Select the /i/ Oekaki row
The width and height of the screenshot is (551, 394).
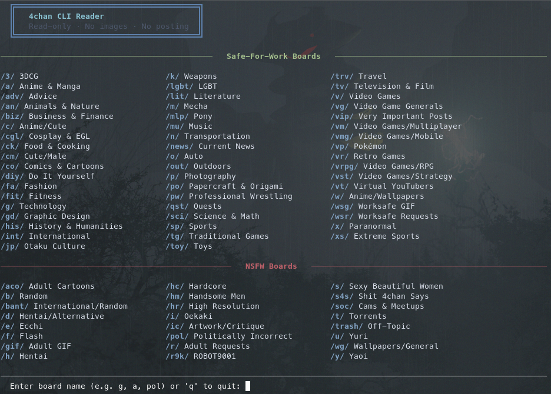[189, 316]
